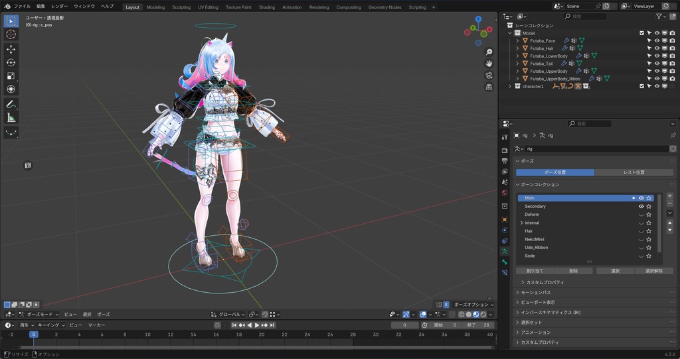Click the fake user shield icon beside rig name
The height and width of the screenshot is (359, 680).
tap(673, 149)
